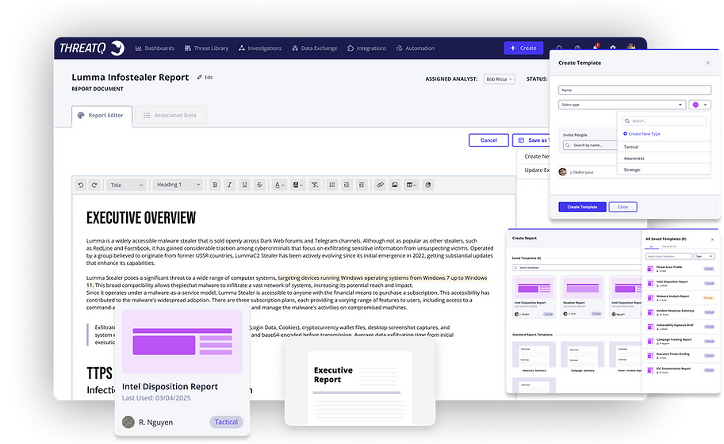This screenshot has height=444, width=724.
Task: Click the Search templates field in Create Report
Action: coord(577,268)
